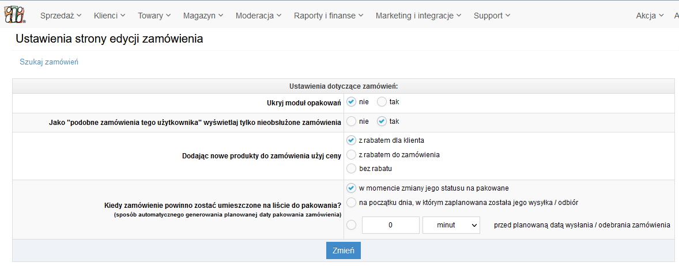The height and width of the screenshot is (266, 679).
Task: Click the shop logo icon in top-left corner
Action: coord(15,16)
